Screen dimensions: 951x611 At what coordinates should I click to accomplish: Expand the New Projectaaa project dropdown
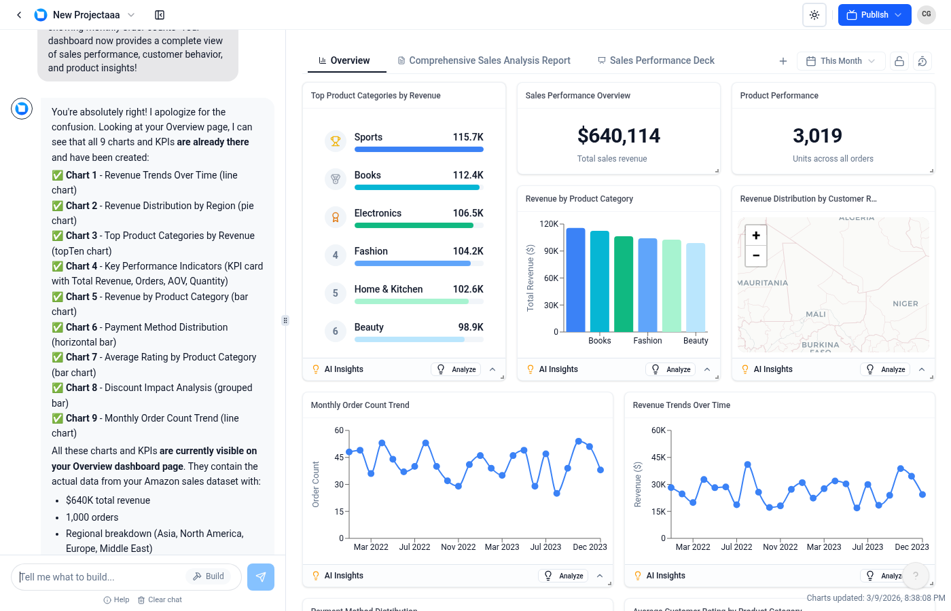[x=131, y=15]
